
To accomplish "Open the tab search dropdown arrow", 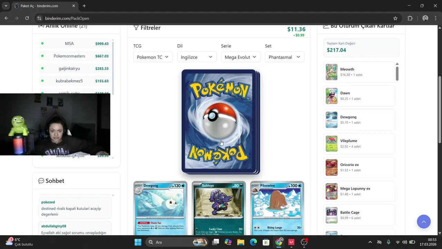I will pyautogui.click(x=6, y=6).
